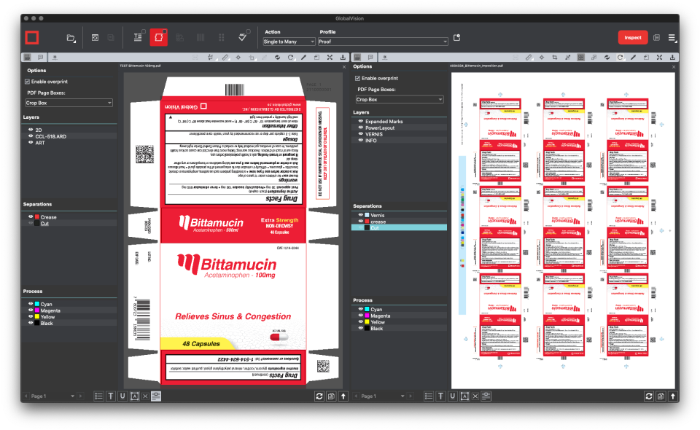700x430 pixels.
Task: Select the measurement pencil tool above the master pane
Action: [x=225, y=57]
